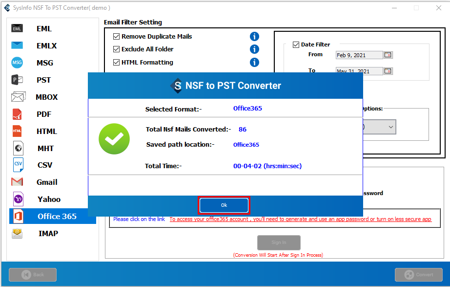Choose the IMAP mail icon

[17, 233]
